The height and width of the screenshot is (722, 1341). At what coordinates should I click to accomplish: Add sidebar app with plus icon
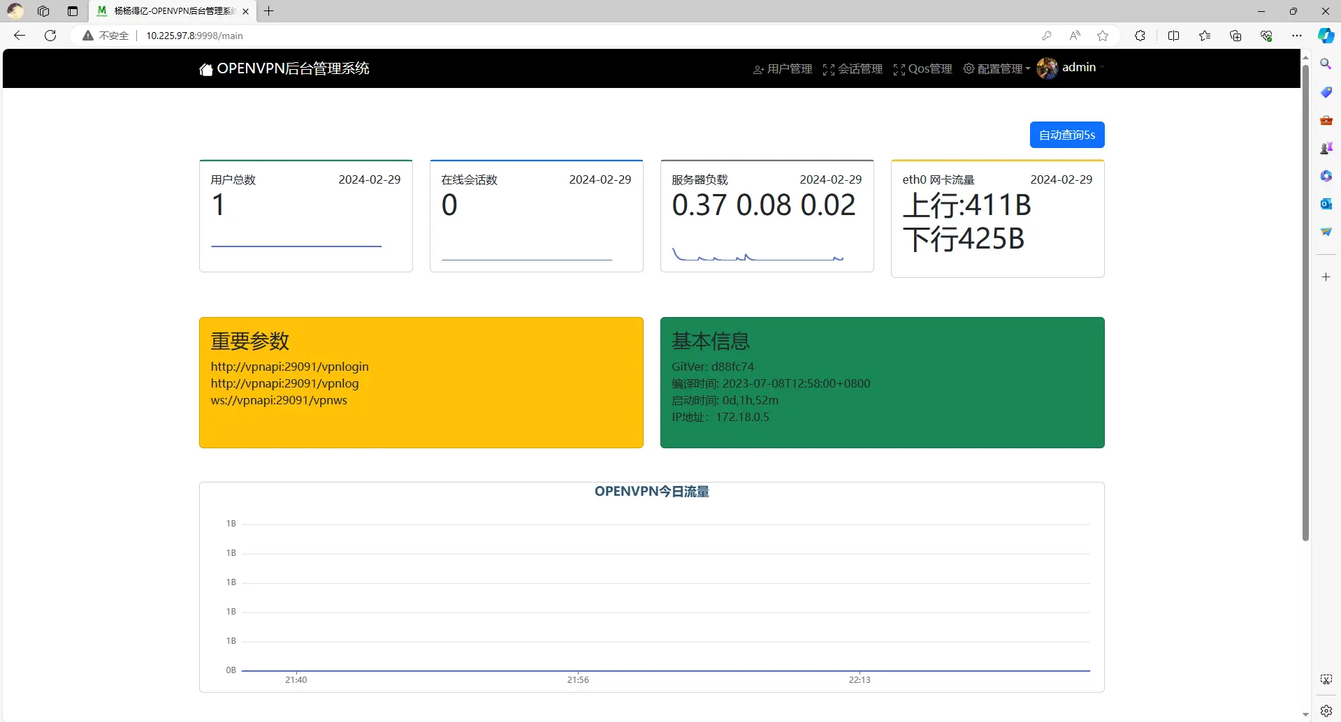1326,277
